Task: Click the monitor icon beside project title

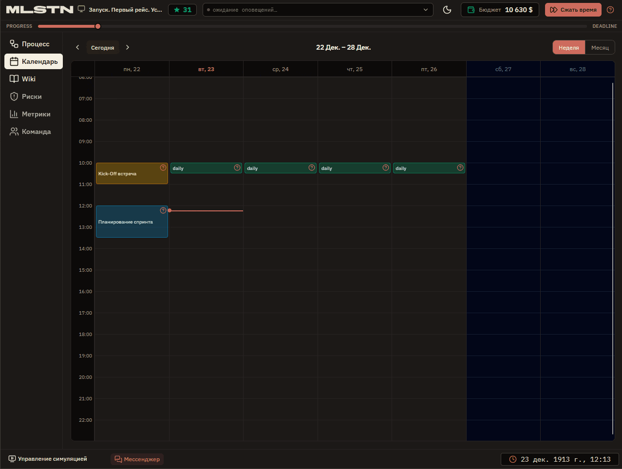Action: tap(81, 9)
